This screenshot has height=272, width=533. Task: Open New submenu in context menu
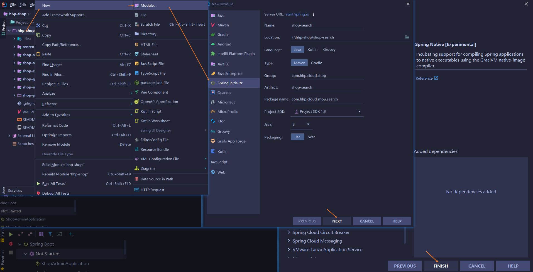click(84, 5)
